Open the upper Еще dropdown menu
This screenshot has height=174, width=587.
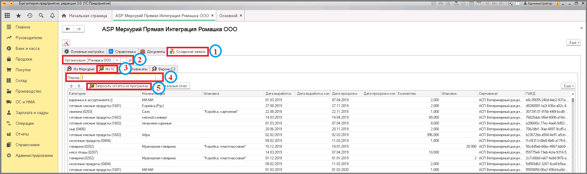click(574, 43)
